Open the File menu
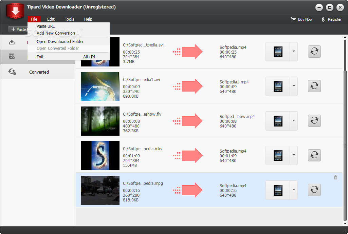The image size is (348, 234). [x=34, y=19]
